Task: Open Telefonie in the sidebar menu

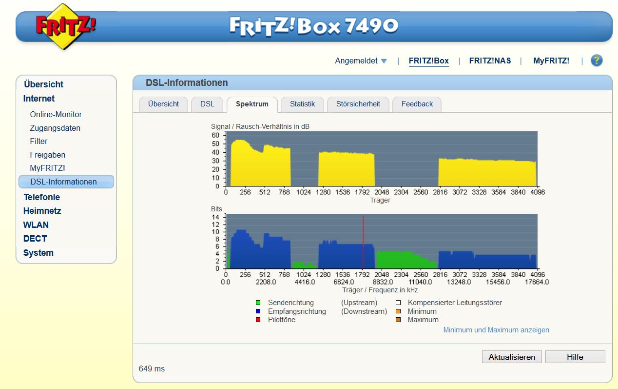Action: (42, 197)
